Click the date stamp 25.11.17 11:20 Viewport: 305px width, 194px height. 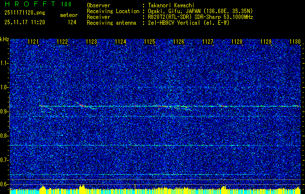pos(25,22)
